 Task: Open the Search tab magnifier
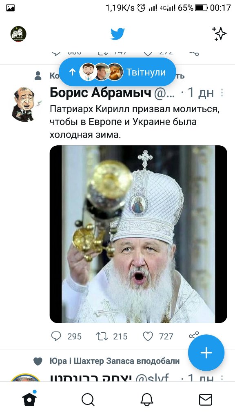tap(88, 400)
